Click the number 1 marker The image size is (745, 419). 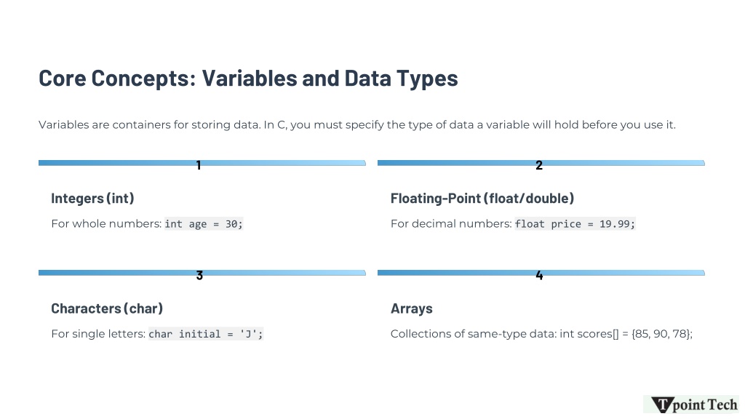[199, 165]
